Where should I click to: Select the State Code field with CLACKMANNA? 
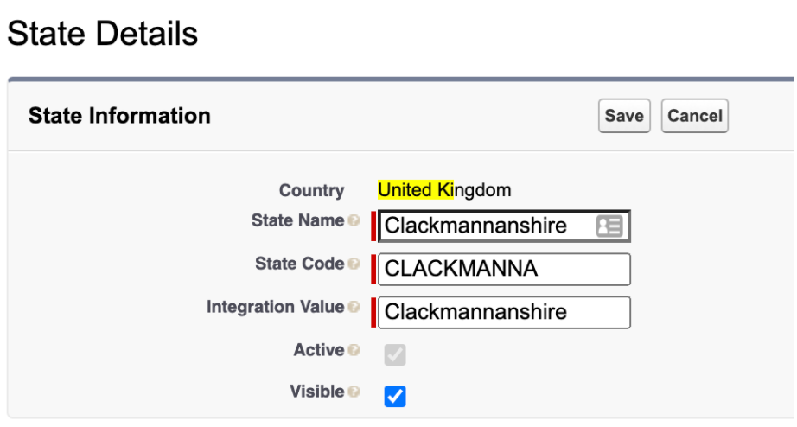pyautogui.click(x=504, y=270)
